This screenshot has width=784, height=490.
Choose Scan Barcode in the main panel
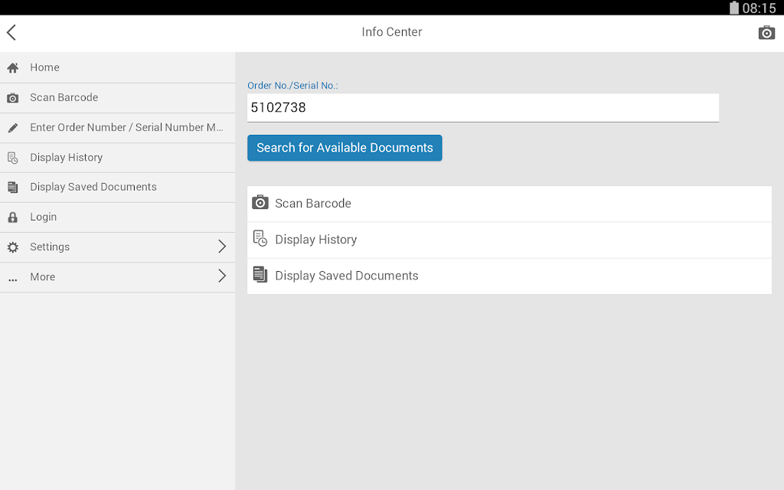509,204
